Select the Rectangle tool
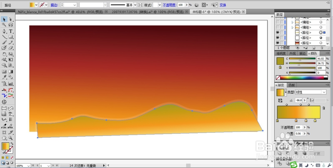The width and height of the screenshot is (333, 168). click(11, 37)
